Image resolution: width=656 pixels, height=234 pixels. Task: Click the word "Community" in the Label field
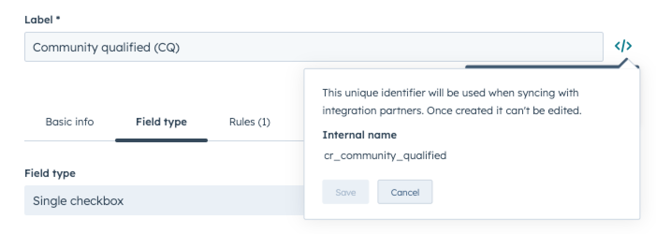66,47
